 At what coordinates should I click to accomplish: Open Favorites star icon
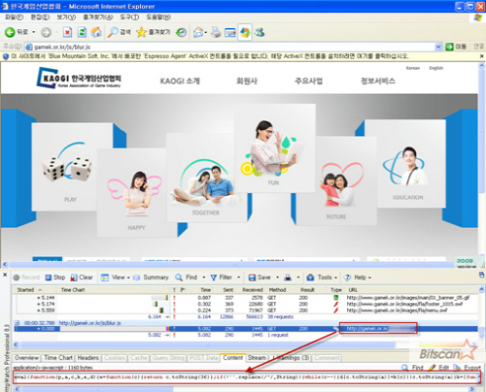tap(153, 32)
